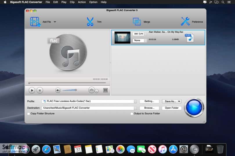The height and width of the screenshot is (156, 235).
Task: Expand the snapshot options arrow
Action: [97, 91]
